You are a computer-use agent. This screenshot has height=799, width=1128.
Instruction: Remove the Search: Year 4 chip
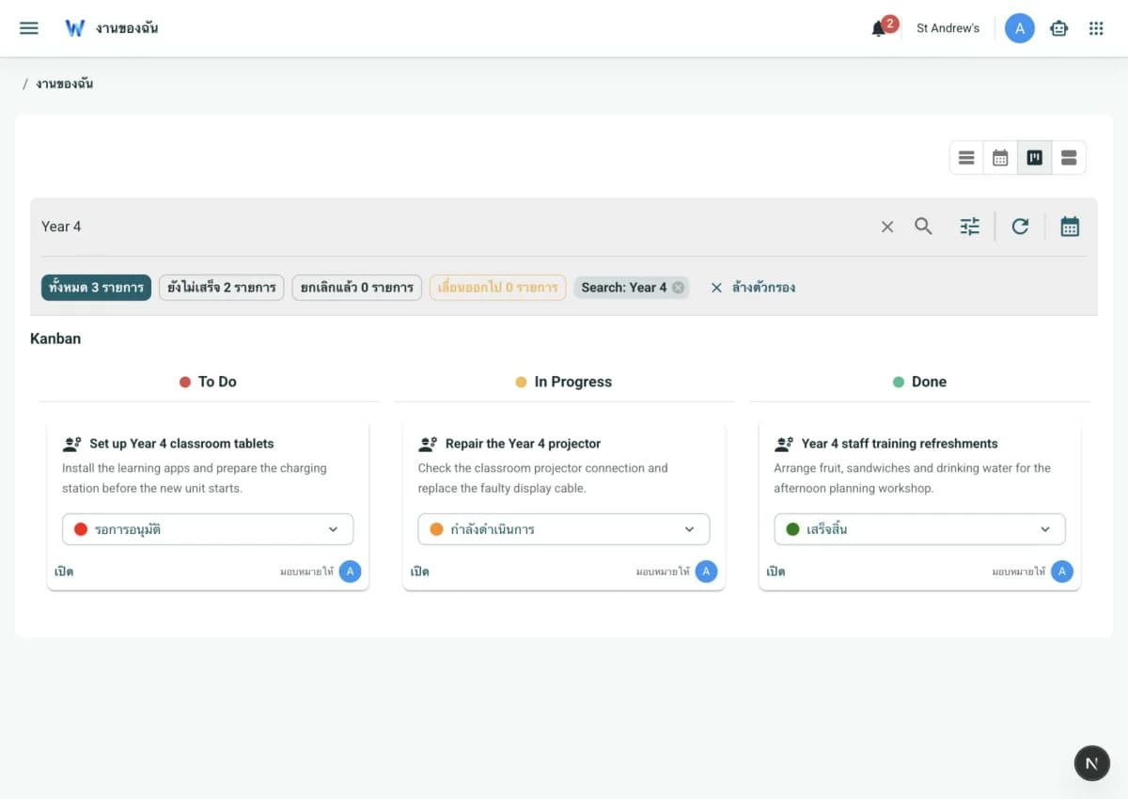pyautogui.click(x=678, y=288)
